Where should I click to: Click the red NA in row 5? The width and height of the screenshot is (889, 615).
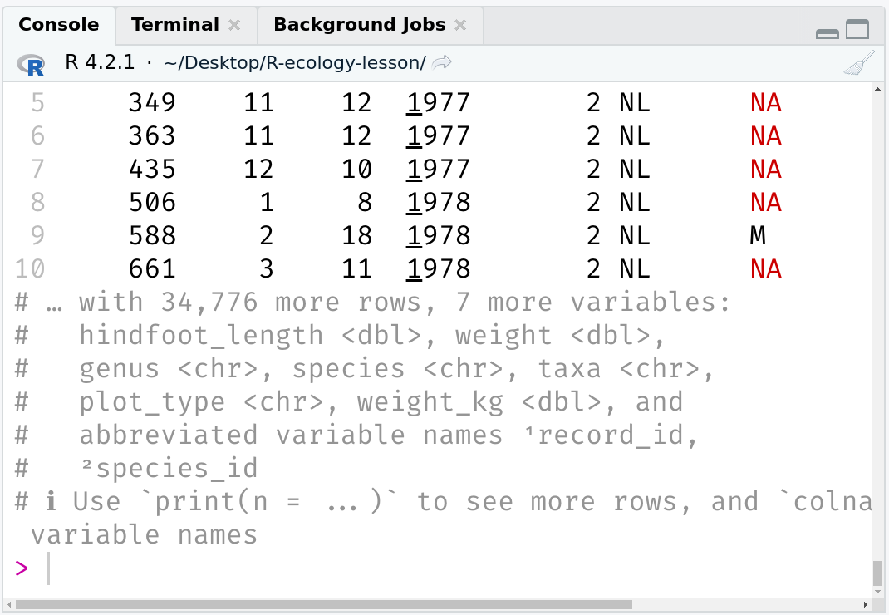tap(766, 103)
